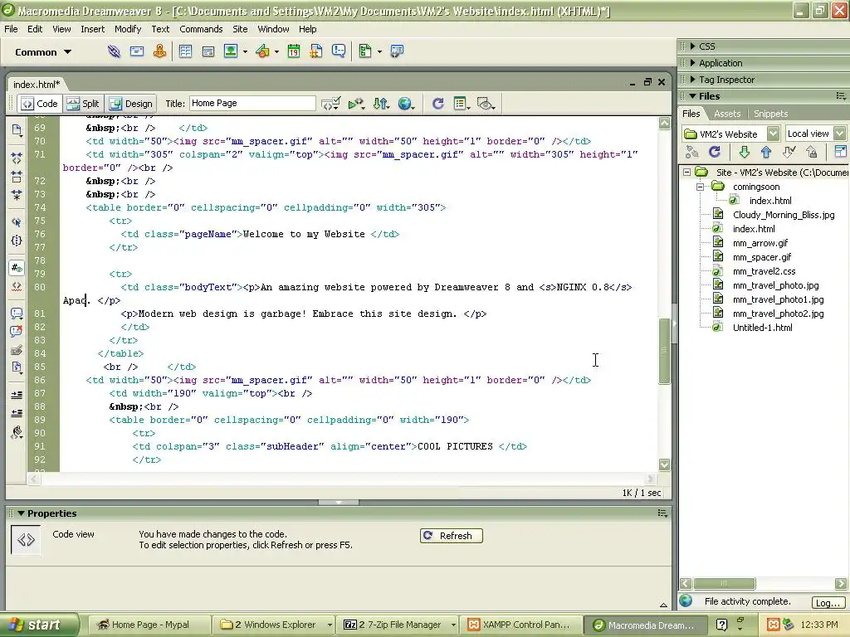Switch to XAMPP Control Panel taskbar item
This screenshot has height=637, width=850.
(521, 625)
